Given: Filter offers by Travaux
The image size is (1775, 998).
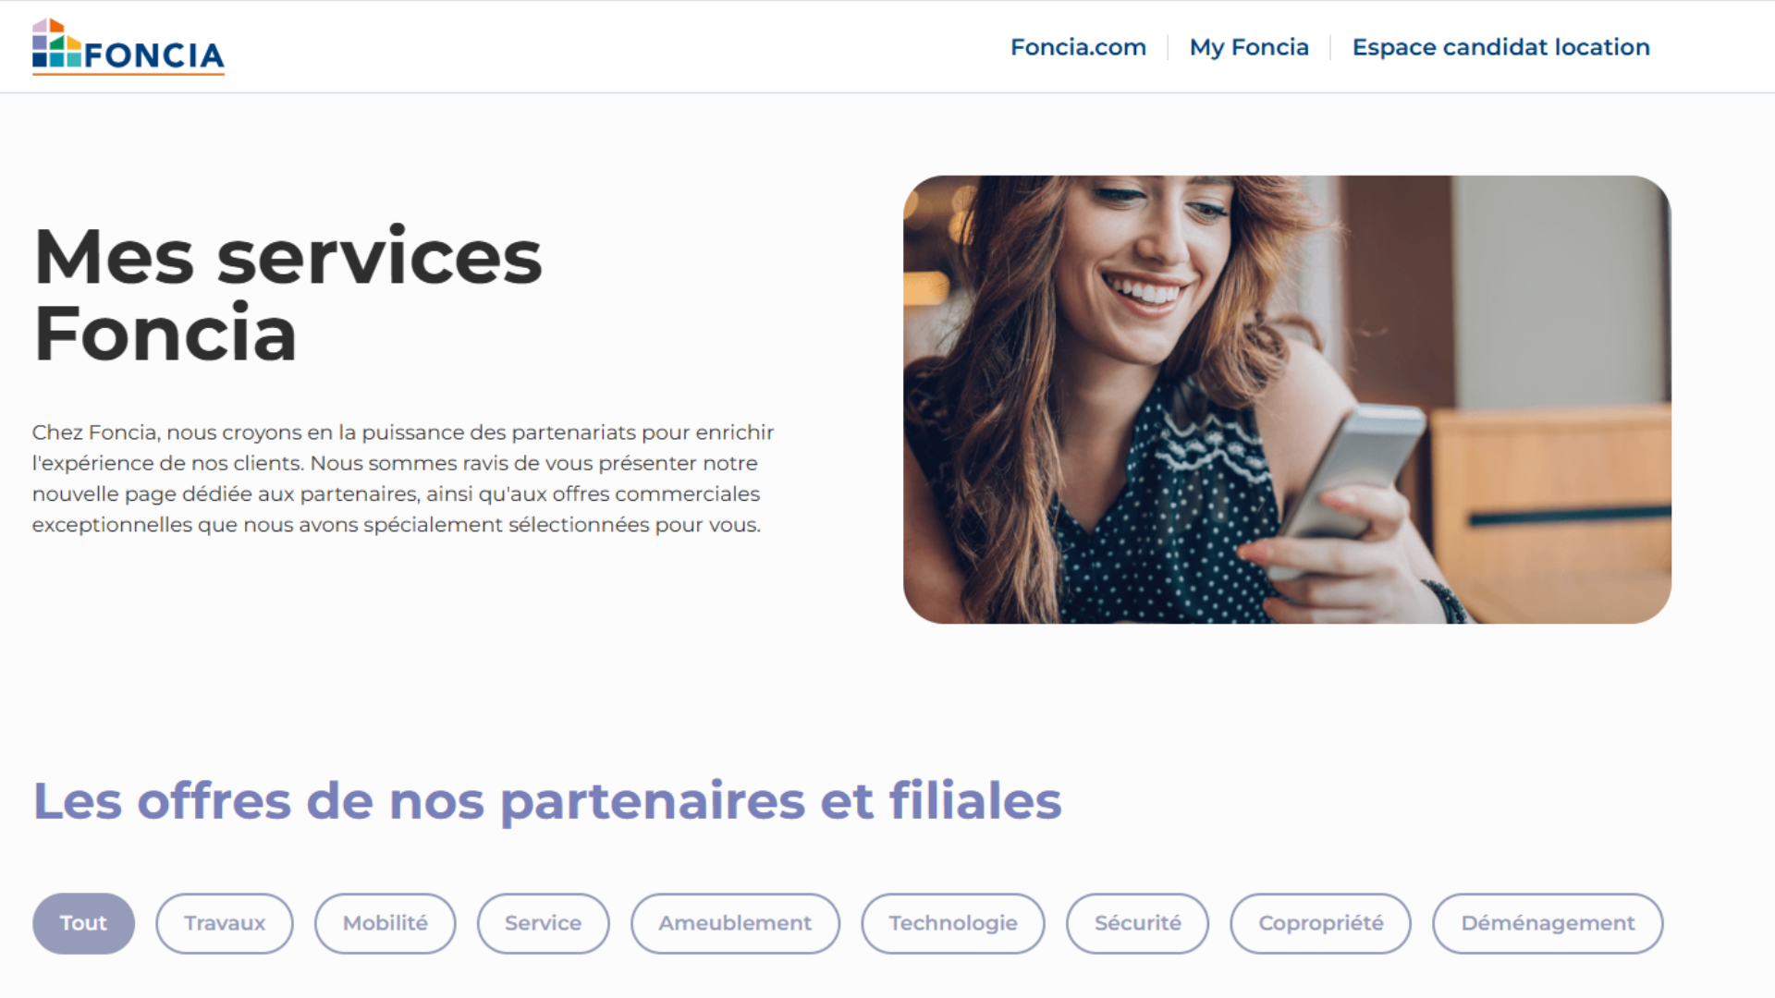Looking at the screenshot, I should click(225, 923).
